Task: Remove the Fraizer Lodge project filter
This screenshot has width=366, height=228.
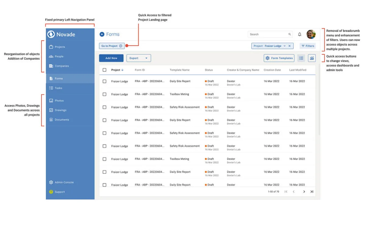Action: tap(289, 46)
